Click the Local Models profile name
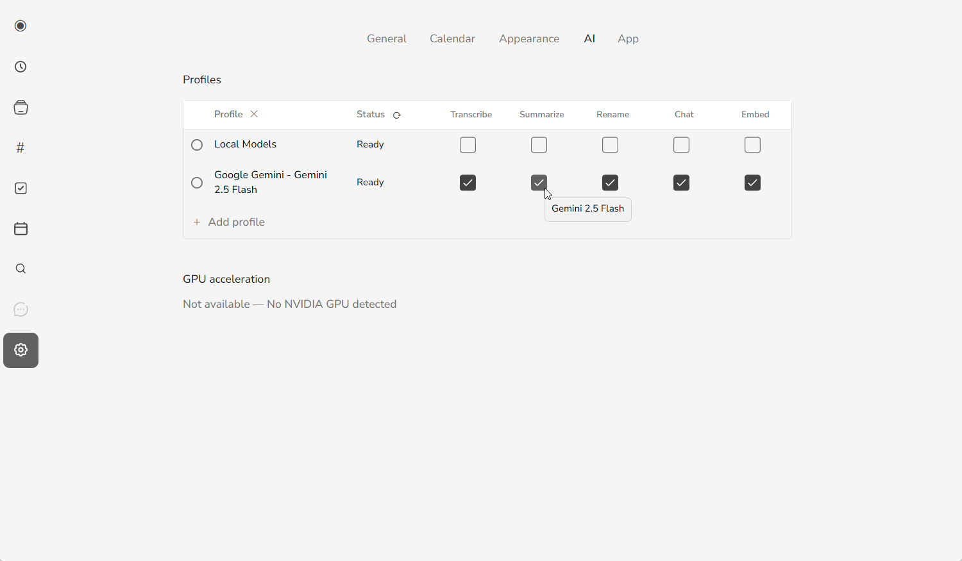 (x=245, y=144)
